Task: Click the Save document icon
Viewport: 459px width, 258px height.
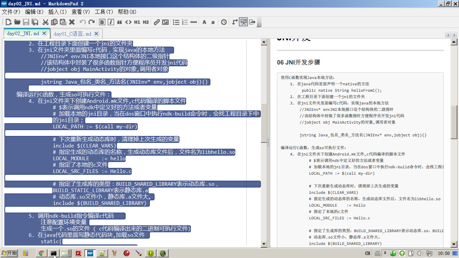Action: pyautogui.click(x=26, y=22)
